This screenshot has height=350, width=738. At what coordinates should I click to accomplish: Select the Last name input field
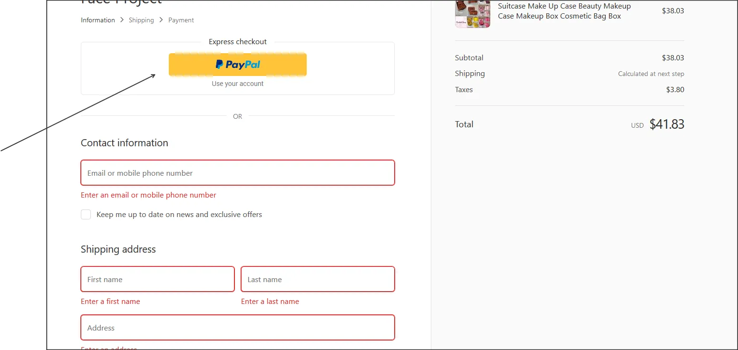[317, 279]
